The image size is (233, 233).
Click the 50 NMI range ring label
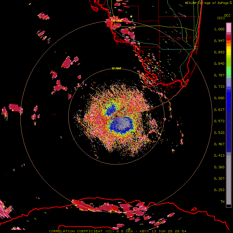[x=116, y=68]
